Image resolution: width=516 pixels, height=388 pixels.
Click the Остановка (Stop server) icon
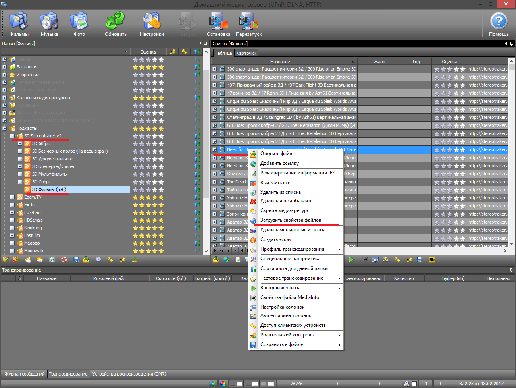(218, 24)
